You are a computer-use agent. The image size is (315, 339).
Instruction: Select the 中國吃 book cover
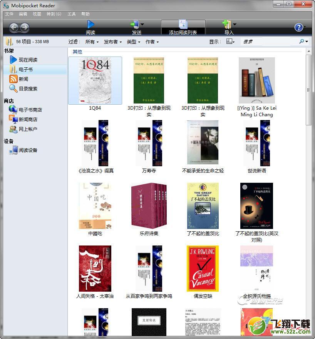[95, 206]
